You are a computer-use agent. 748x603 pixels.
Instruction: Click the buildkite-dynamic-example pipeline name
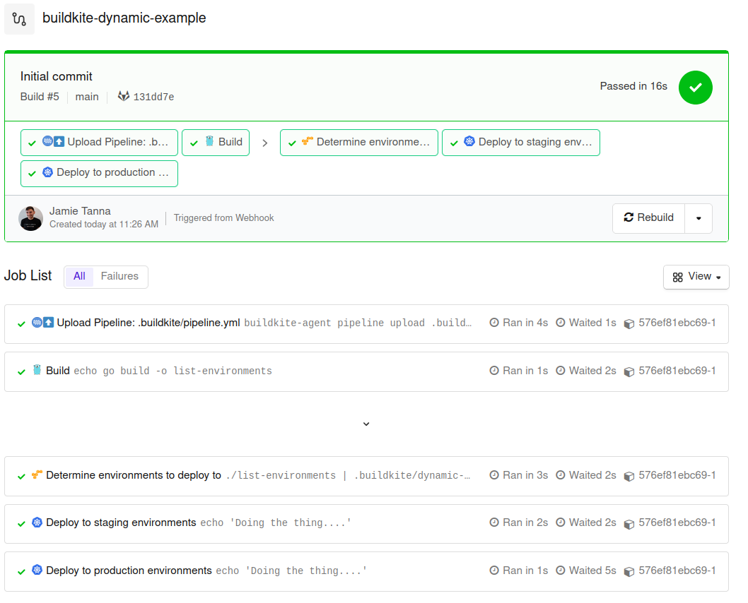[124, 18]
